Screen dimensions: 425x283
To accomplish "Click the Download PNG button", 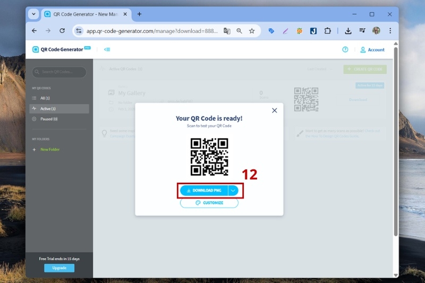I will 204,191.
